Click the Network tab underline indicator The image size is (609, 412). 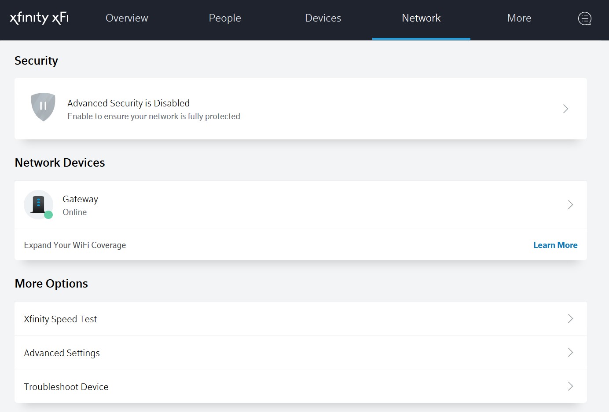421,39
